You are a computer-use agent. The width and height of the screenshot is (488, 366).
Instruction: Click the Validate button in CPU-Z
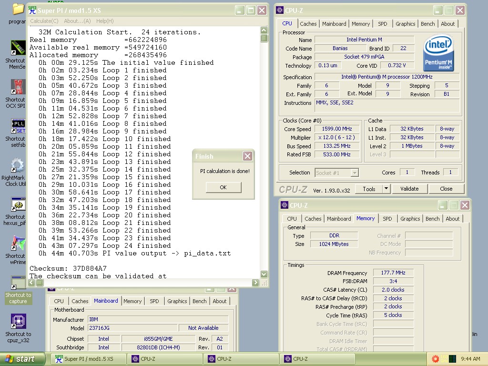click(409, 189)
